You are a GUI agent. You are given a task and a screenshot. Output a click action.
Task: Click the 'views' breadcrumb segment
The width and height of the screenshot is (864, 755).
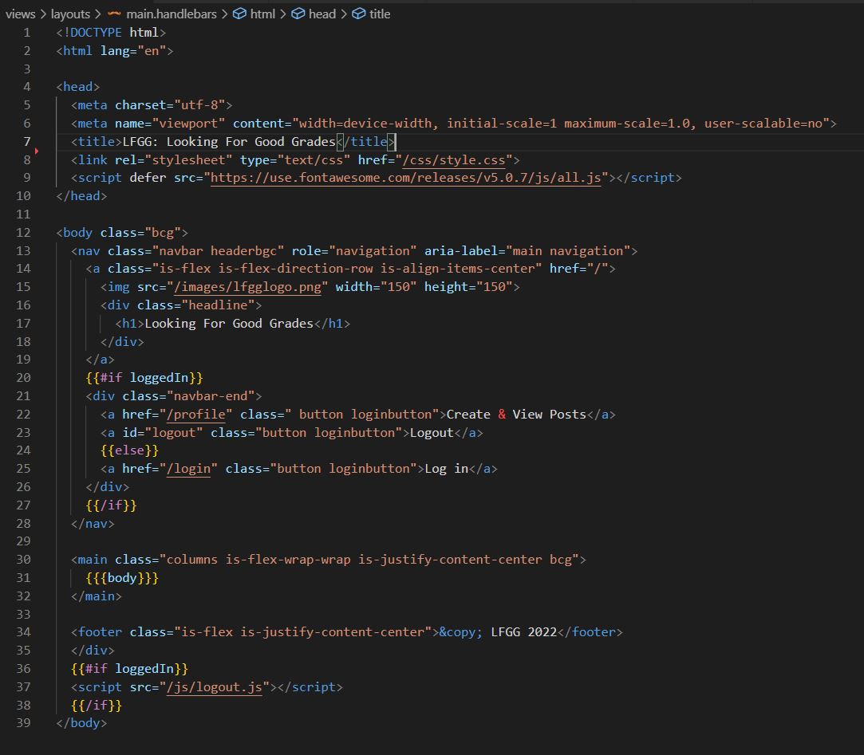coord(21,14)
